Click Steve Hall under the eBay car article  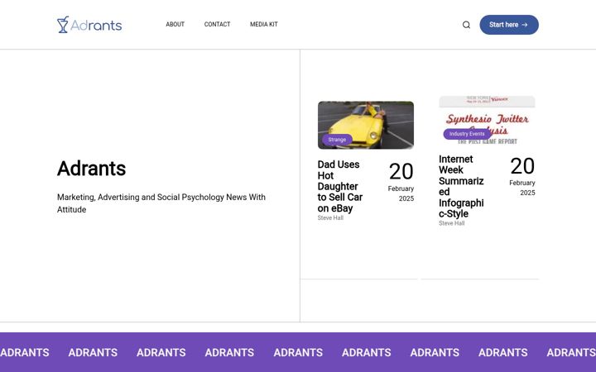click(x=330, y=218)
